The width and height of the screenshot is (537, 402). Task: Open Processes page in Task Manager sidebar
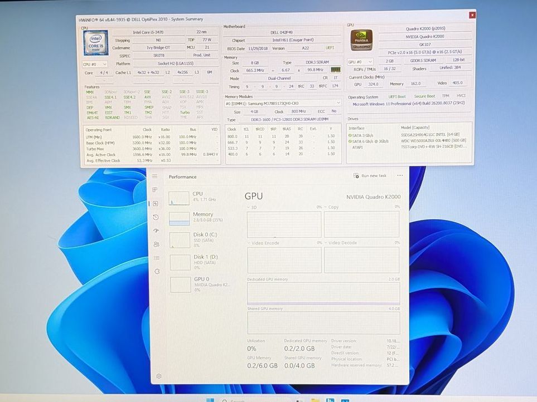[155, 190]
